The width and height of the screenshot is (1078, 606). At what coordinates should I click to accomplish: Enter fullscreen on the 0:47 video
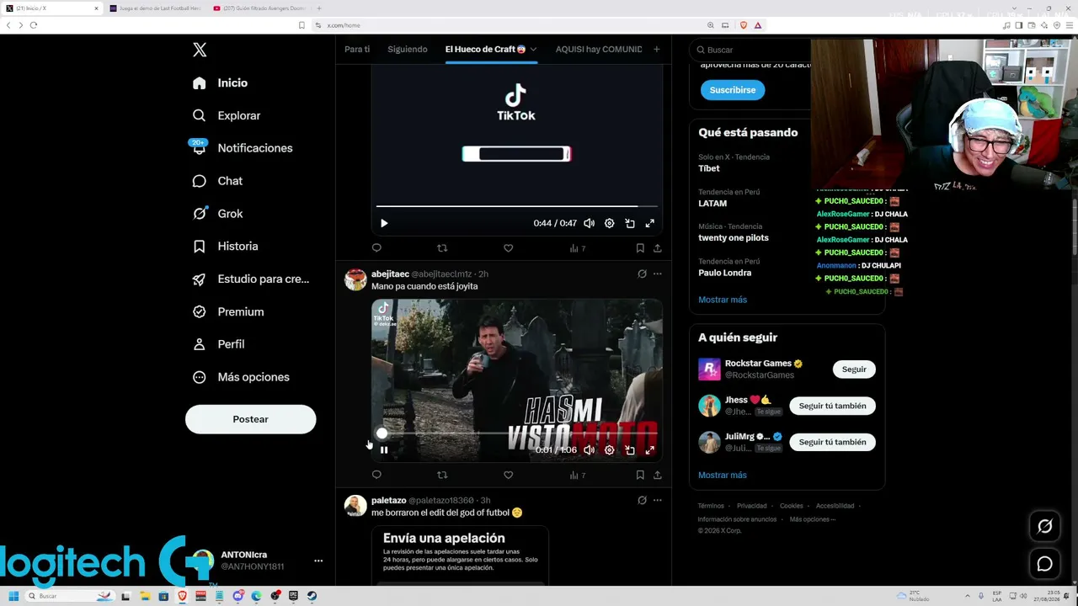tap(650, 223)
